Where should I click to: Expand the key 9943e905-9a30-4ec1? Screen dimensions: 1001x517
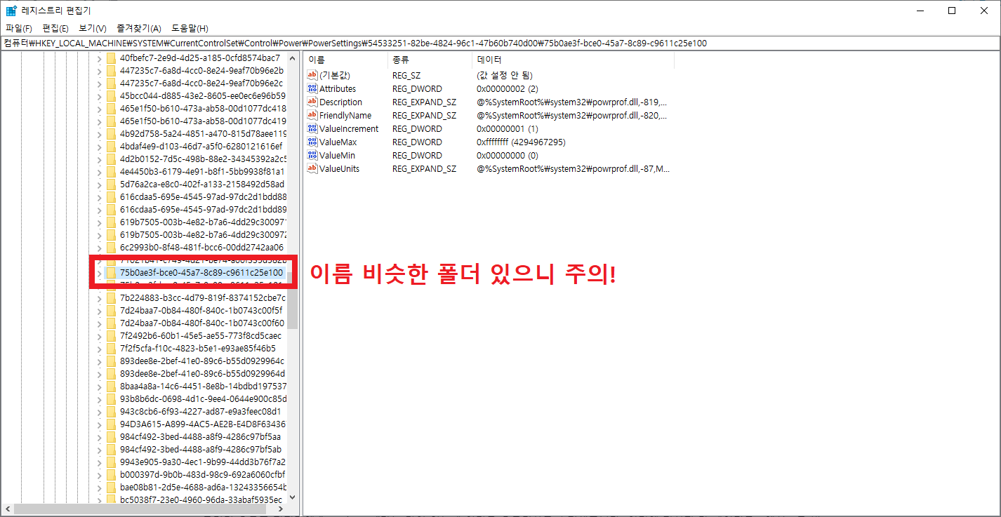(99, 462)
